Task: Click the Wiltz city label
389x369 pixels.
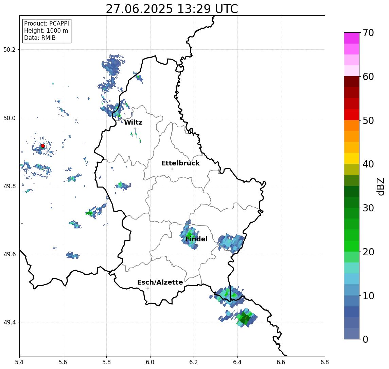Action: (x=133, y=122)
